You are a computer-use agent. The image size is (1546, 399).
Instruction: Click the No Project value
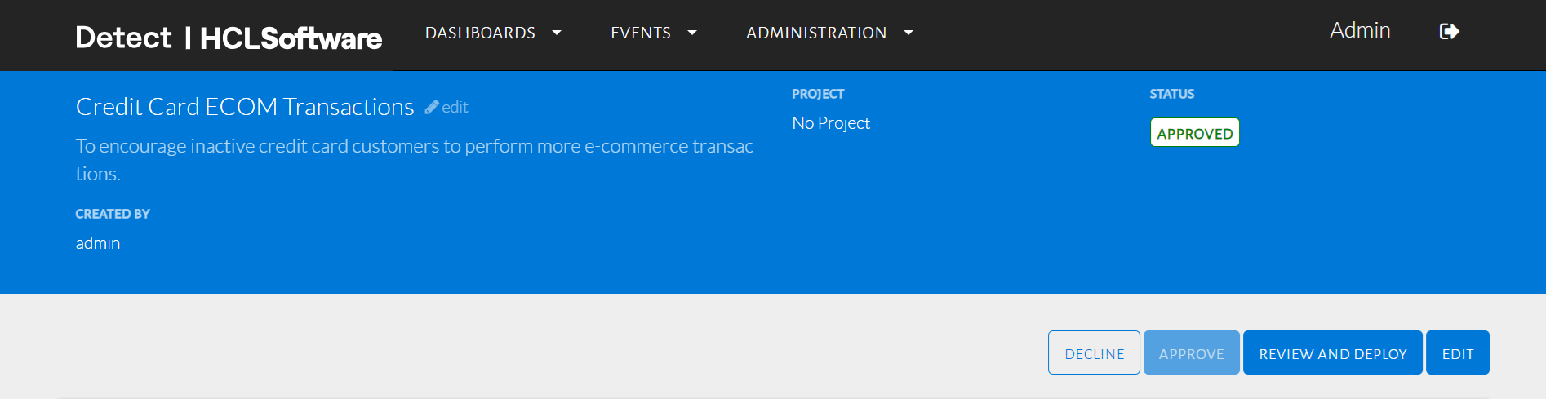831,123
